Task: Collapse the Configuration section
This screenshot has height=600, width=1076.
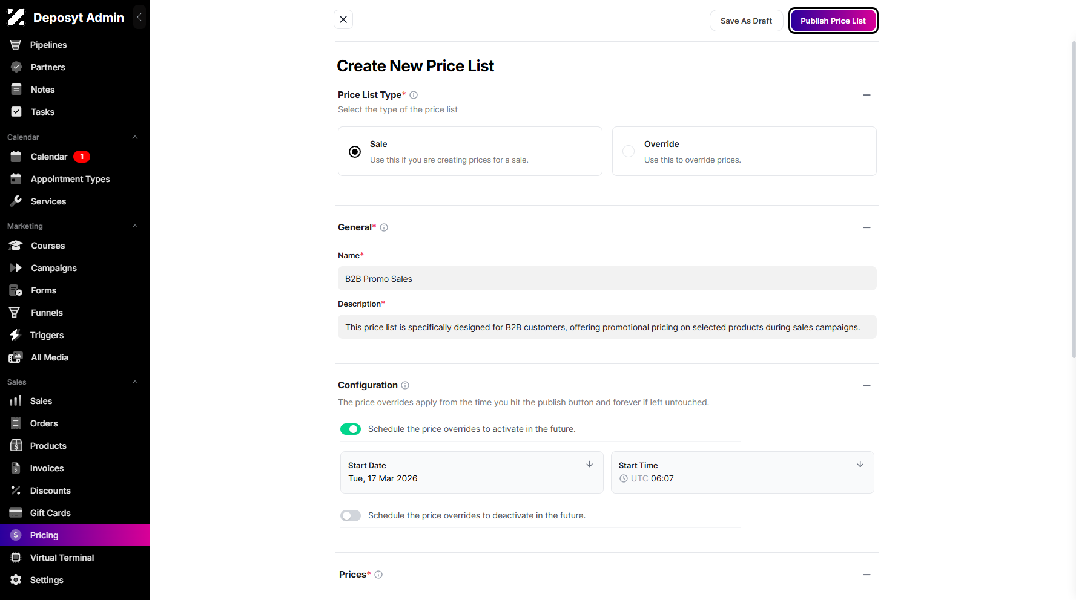Action: pyautogui.click(x=866, y=385)
